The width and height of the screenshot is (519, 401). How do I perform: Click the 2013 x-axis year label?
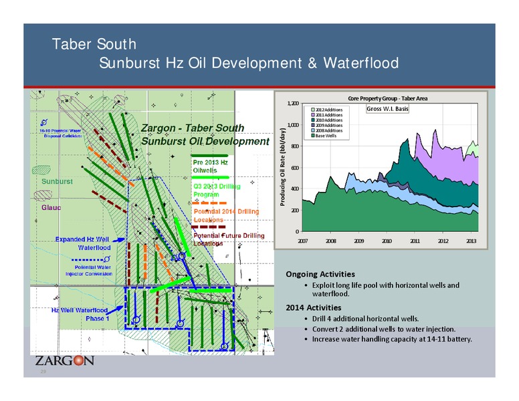(472, 241)
